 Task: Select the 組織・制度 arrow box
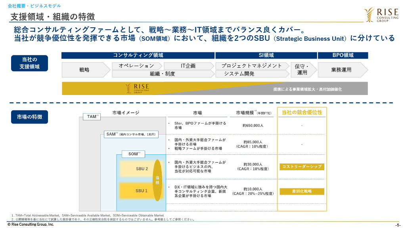point(163,74)
